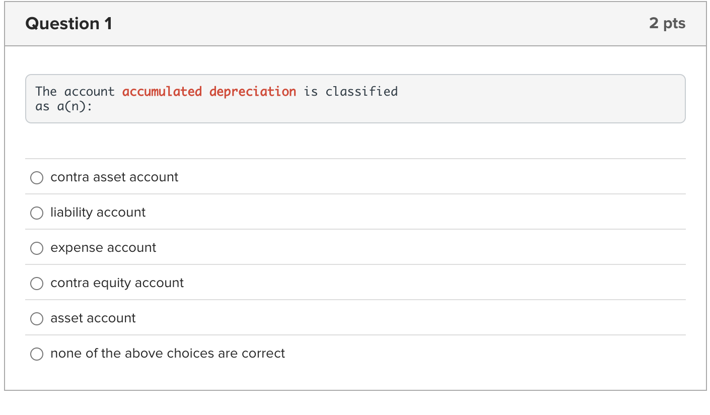Mark the "expense account" radio button
710x415 pixels.
click(37, 248)
